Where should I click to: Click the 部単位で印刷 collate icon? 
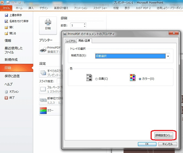click(43, 100)
